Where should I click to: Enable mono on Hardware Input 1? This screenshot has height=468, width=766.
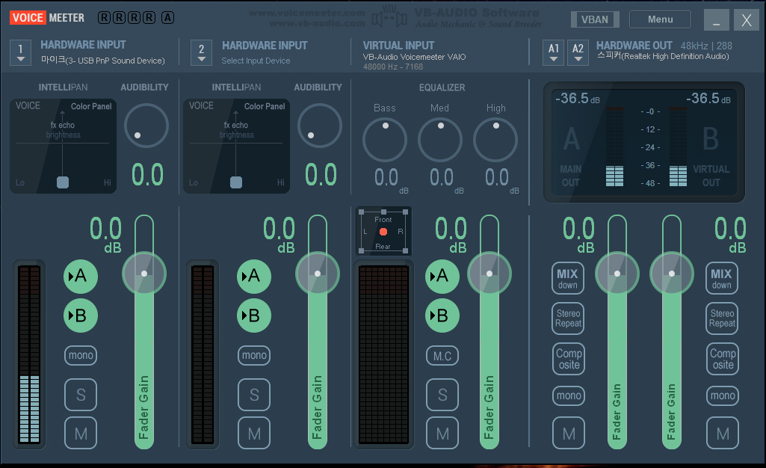(x=81, y=355)
